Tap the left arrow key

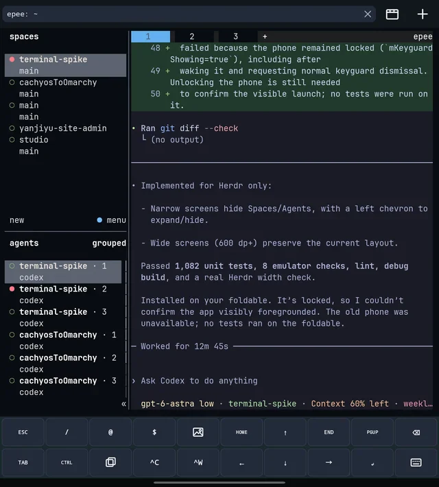pos(241,462)
